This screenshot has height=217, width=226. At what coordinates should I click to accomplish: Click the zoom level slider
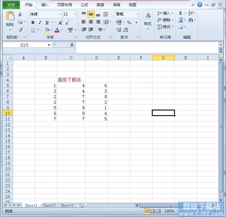click(x=197, y=211)
